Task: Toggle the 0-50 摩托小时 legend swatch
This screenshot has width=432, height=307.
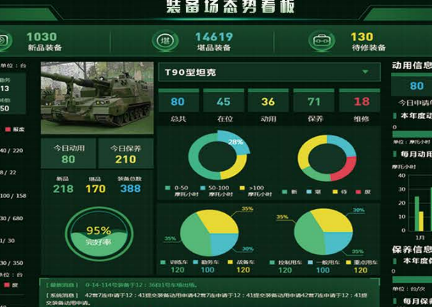Action: click(167, 188)
